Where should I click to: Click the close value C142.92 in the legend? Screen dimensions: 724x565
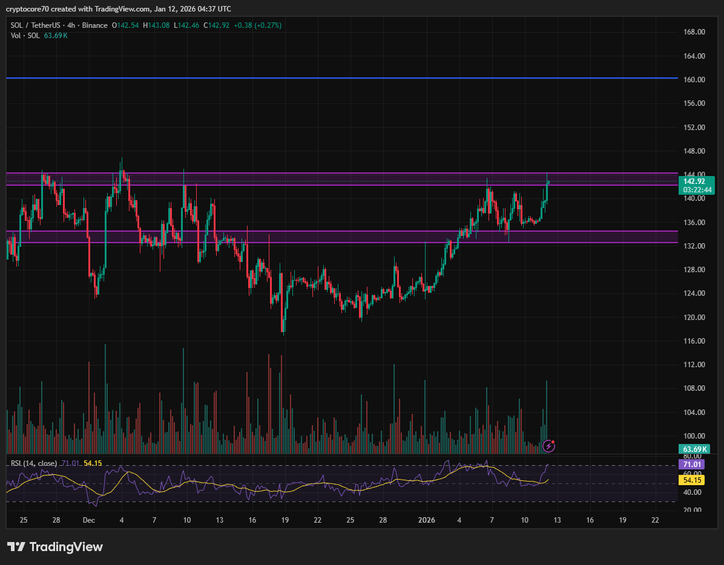(217, 25)
